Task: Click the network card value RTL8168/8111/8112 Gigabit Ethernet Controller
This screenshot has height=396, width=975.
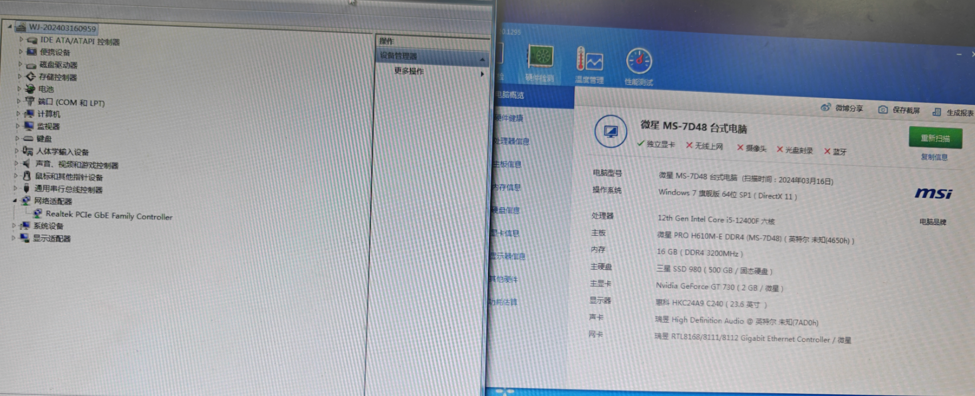Action: [752, 338]
